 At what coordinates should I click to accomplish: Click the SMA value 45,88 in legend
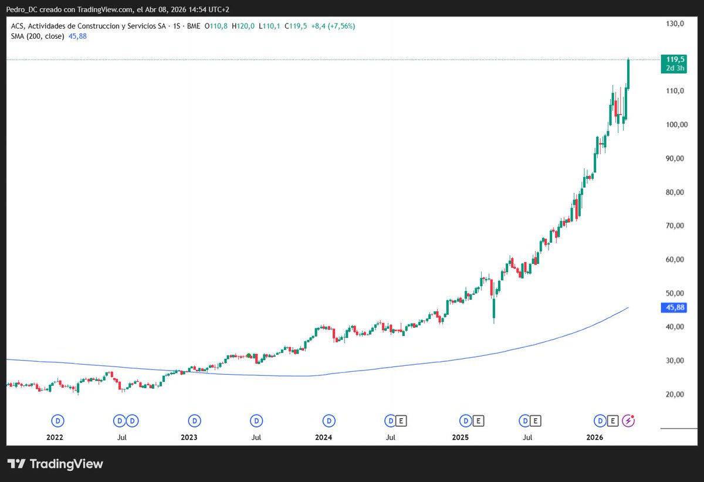[x=78, y=36]
